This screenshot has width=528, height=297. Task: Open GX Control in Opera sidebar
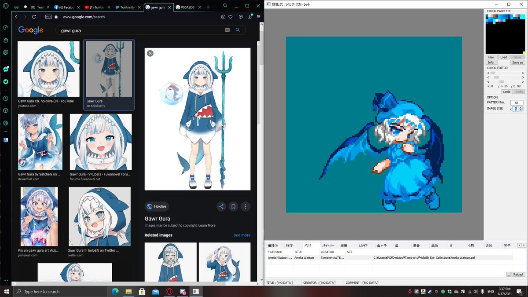6,27
